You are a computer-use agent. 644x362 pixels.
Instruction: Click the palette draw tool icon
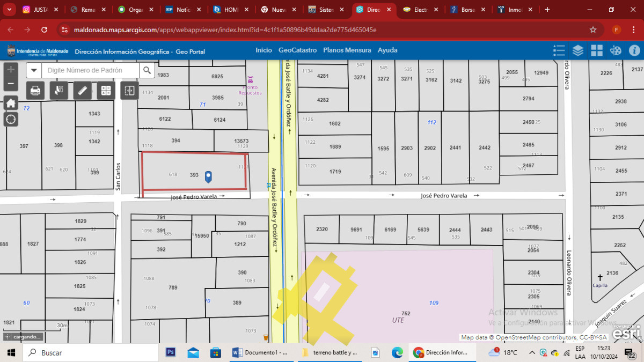click(x=616, y=50)
